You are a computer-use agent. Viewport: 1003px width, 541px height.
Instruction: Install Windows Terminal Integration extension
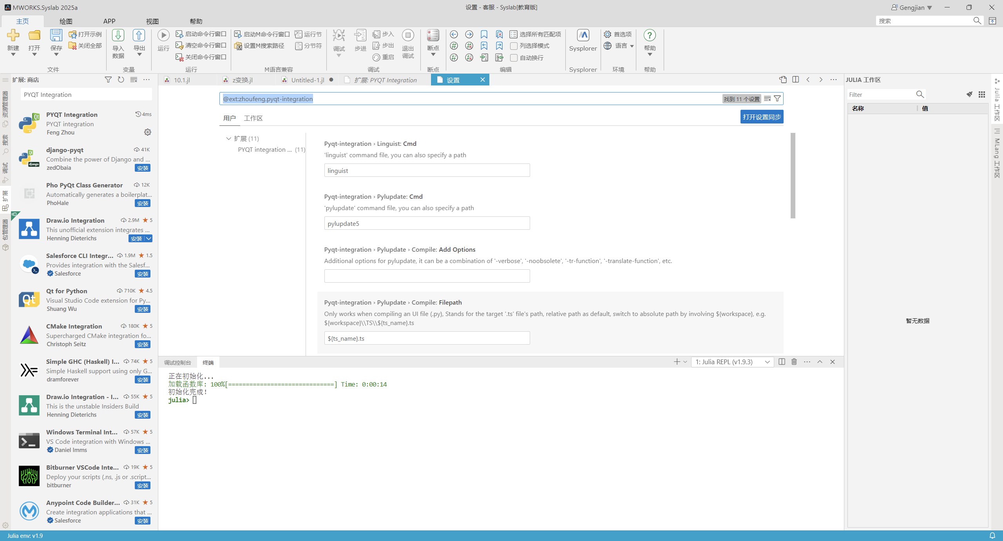pyautogui.click(x=143, y=450)
